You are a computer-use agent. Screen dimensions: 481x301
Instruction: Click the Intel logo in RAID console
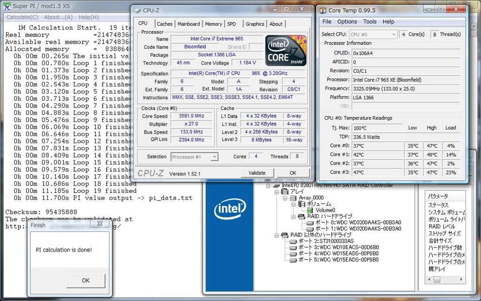click(x=230, y=209)
